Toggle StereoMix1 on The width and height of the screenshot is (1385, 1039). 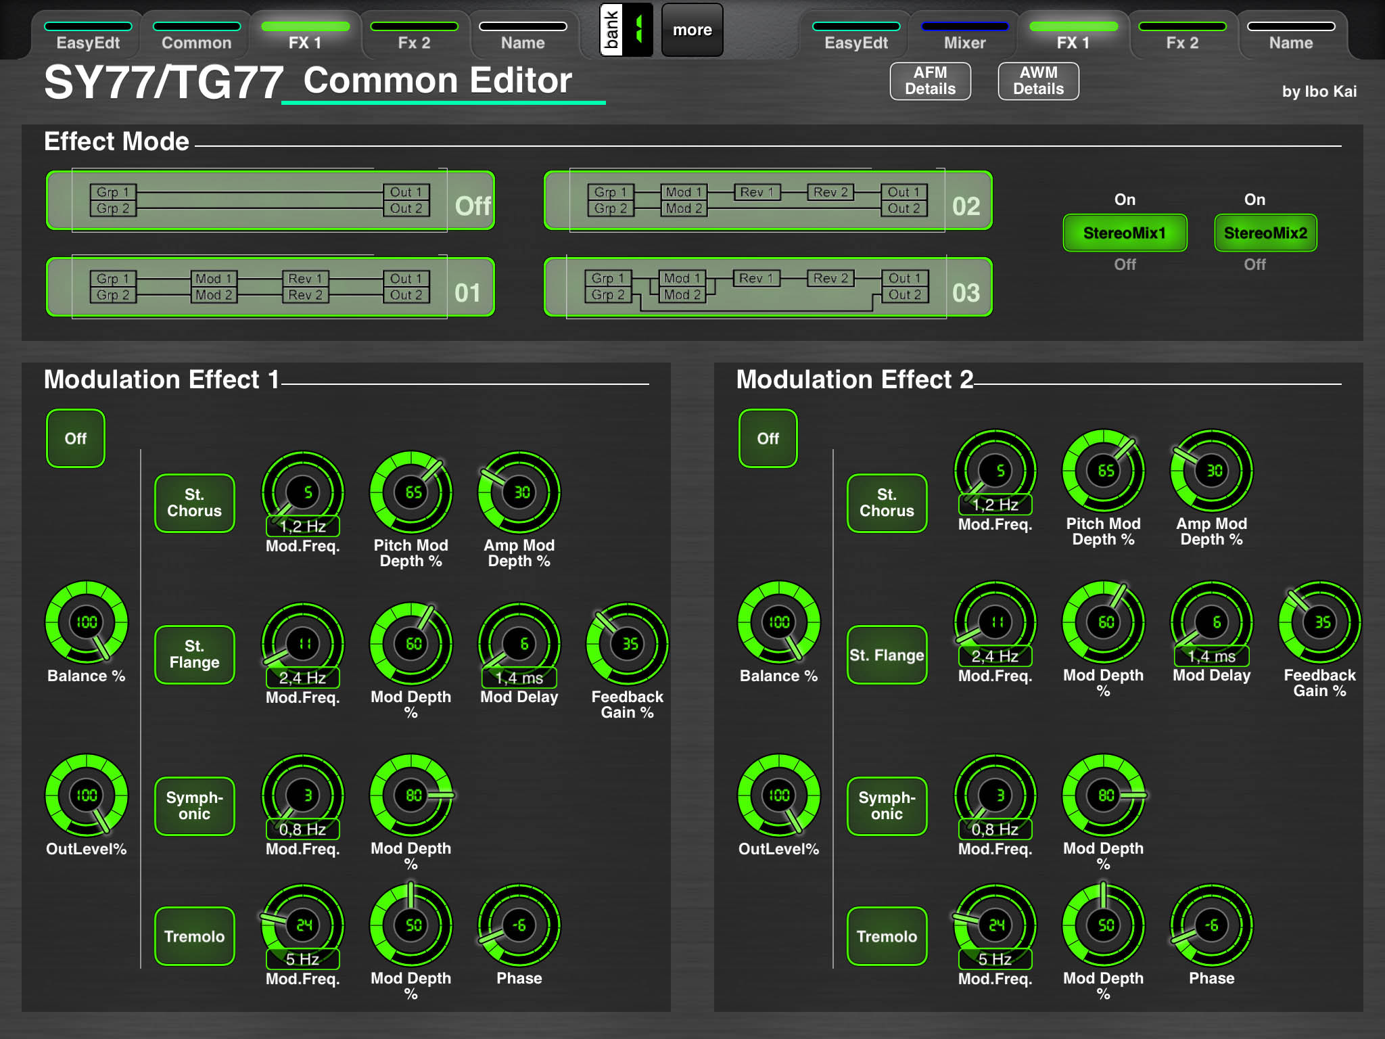[1125, 232]
